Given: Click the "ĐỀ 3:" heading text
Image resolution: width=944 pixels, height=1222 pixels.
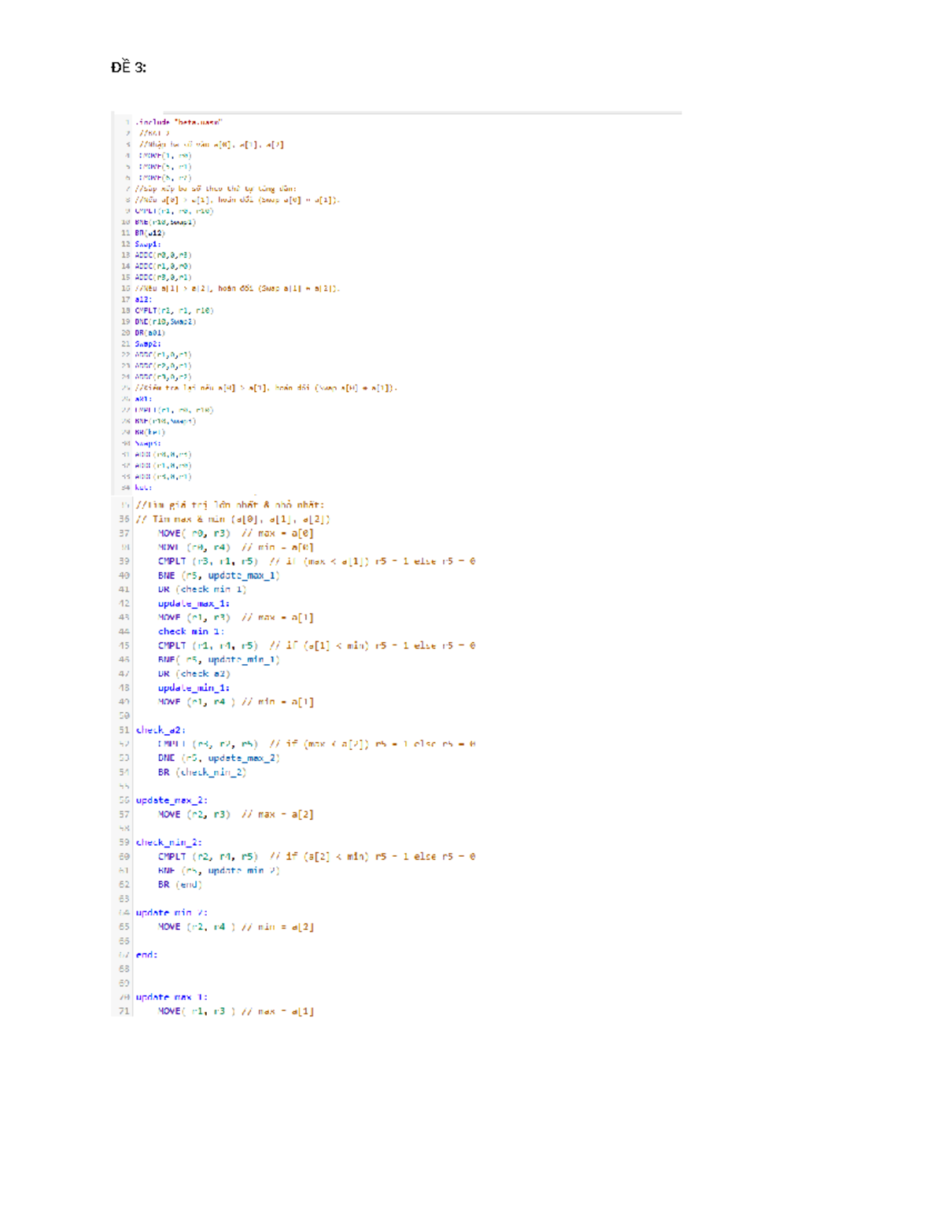Looking at the screenshot, I should 128,68.
